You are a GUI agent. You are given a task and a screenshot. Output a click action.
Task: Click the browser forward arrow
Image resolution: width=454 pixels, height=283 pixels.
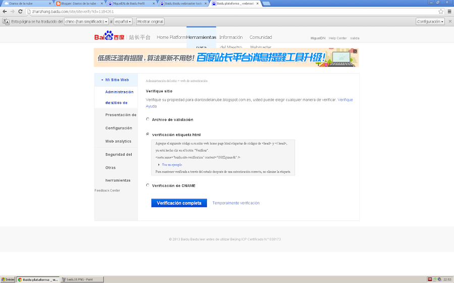(x=13, y=12)
